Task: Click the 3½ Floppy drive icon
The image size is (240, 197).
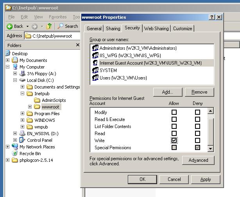Action: click(x=22, y=73)
